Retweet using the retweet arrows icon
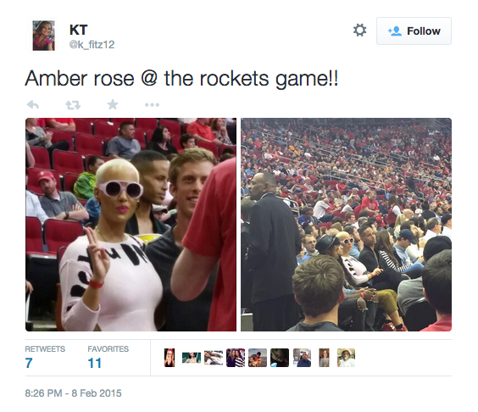Viewport: 478px width, 412px height. tap(73, 105)
